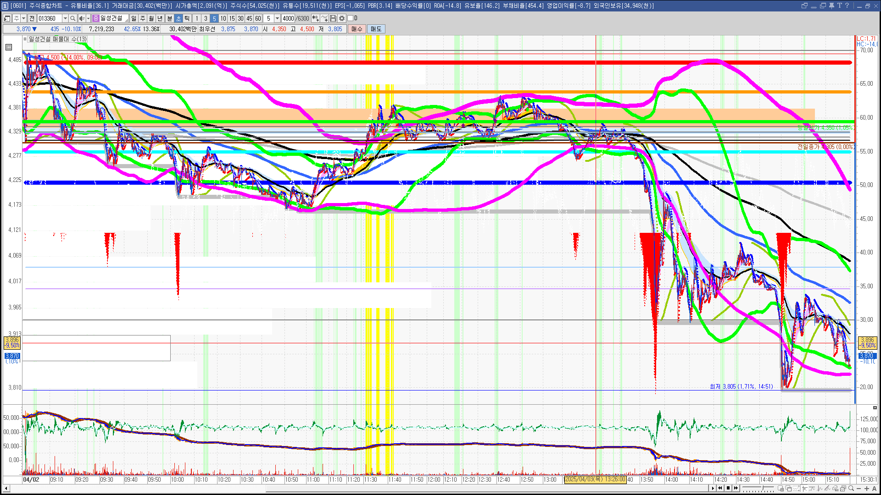The height and width of the screenshot is (495, 881).
Task: Open the 주 market type dropdown
Action: point(23,18)
